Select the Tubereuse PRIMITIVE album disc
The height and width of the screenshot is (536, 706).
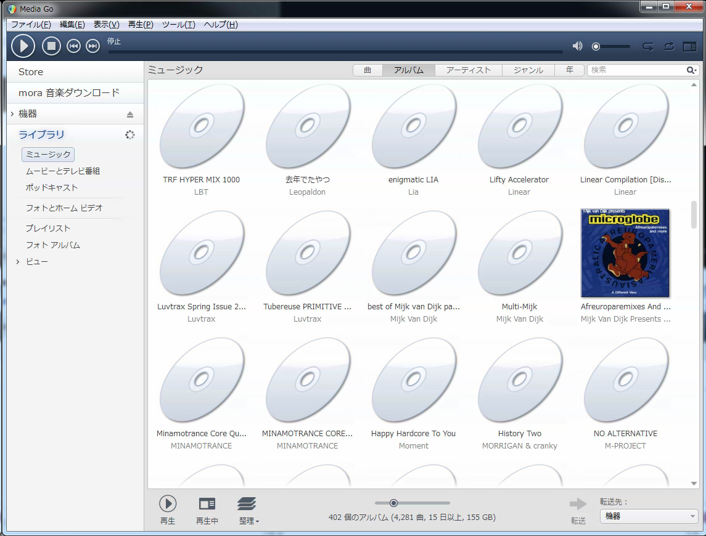pos(308,253)
